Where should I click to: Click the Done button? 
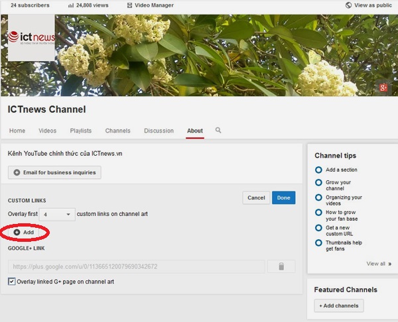pyautogui.click(x=284, y=197)
